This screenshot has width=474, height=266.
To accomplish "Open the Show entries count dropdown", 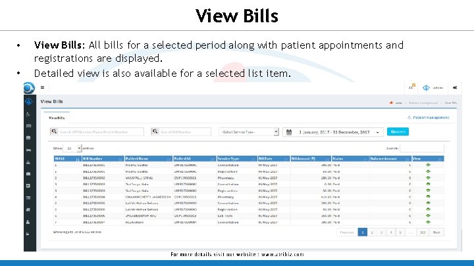I will (x=74, y=148).
